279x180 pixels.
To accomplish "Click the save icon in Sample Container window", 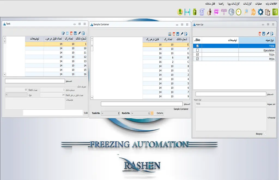I will point(178,34).
